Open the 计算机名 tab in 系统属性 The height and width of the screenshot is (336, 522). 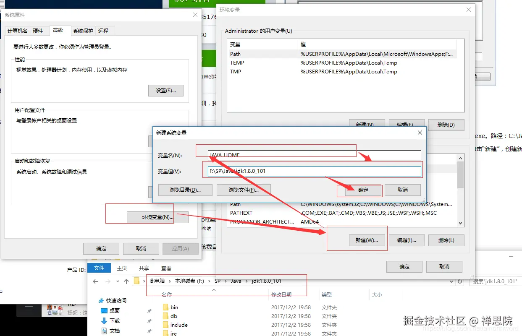point(18,31)
